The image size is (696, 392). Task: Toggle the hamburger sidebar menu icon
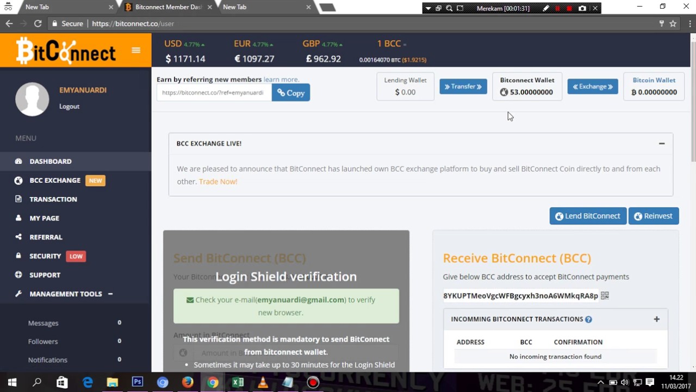(136, 50)
